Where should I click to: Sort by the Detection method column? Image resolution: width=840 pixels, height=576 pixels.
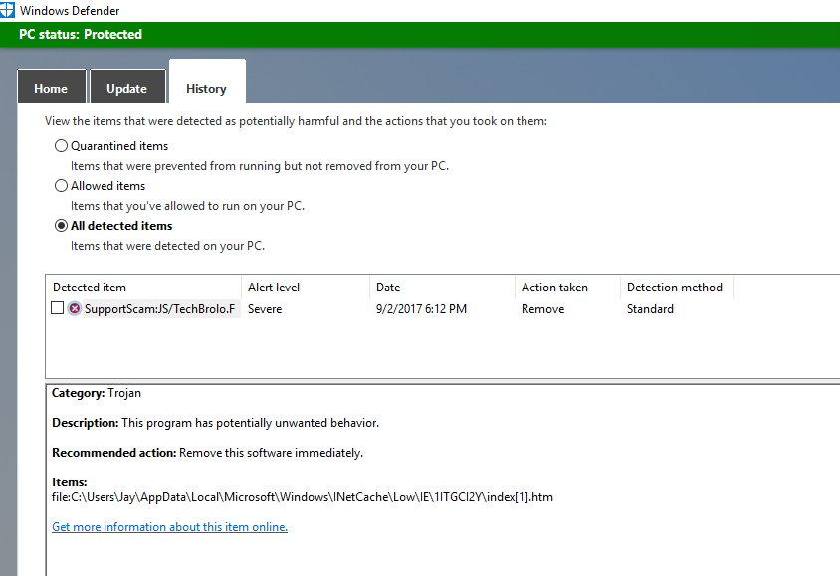tap(677, 288)
